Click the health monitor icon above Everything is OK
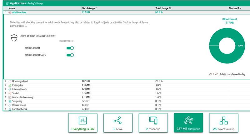This screenshot has height=134, width=250. pos(83,121)
